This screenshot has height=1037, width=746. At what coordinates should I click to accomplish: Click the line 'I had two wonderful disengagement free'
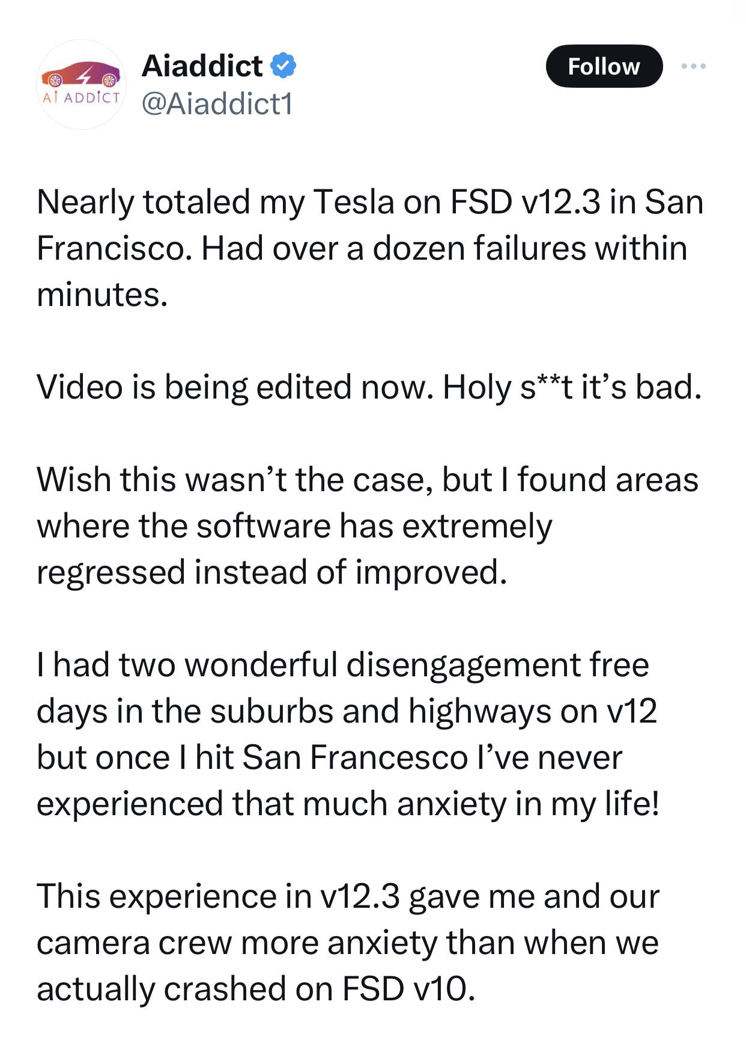coord(343,665)
